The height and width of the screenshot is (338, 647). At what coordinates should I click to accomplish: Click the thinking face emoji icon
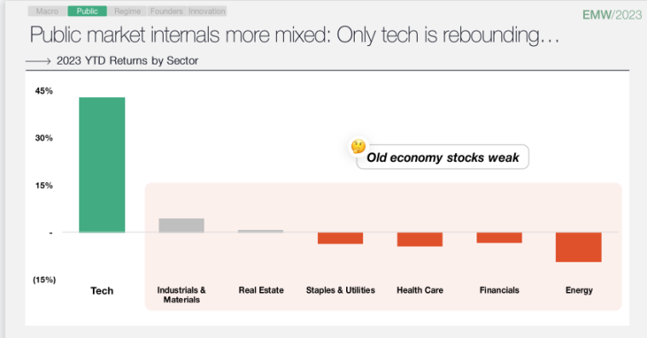click(x=358, y=146)
